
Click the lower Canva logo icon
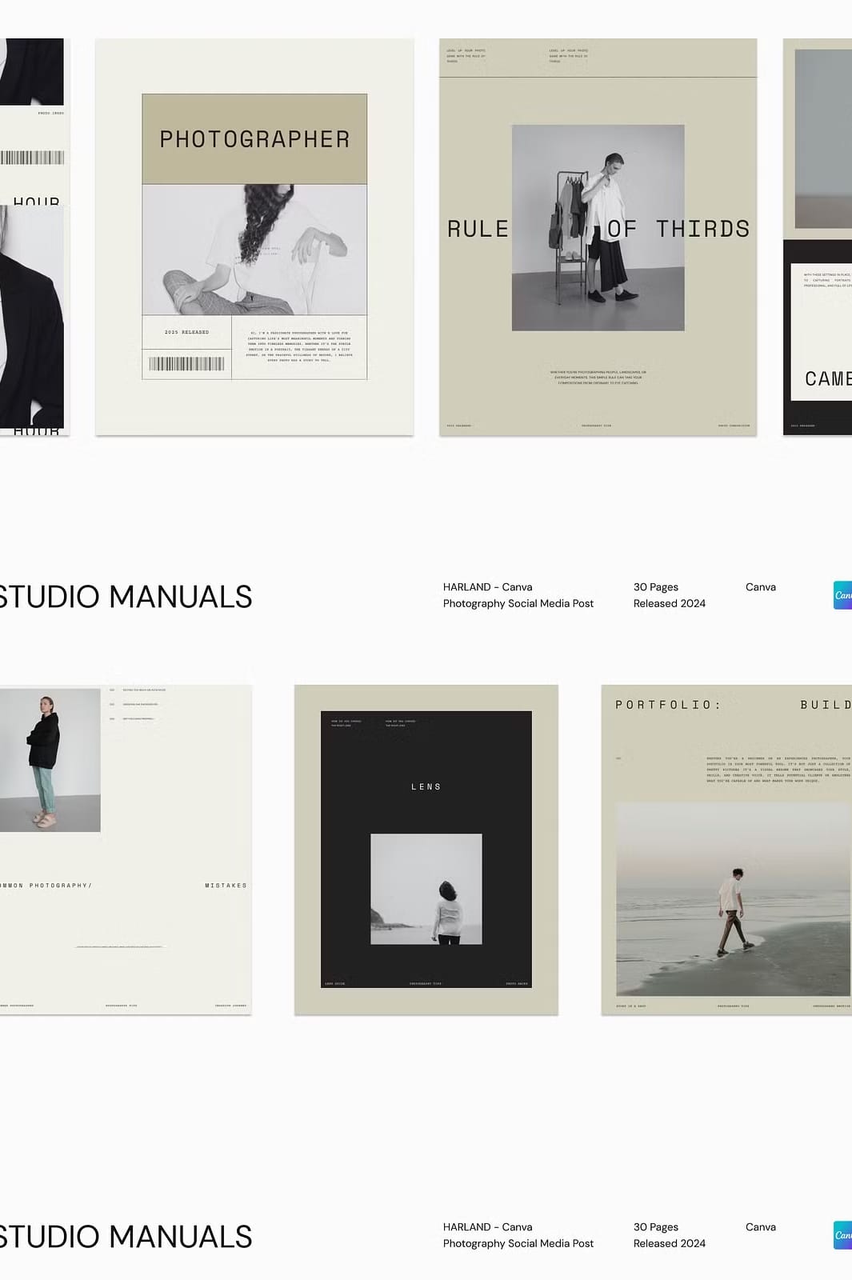pyautogui.click(x=842, y=1235)
